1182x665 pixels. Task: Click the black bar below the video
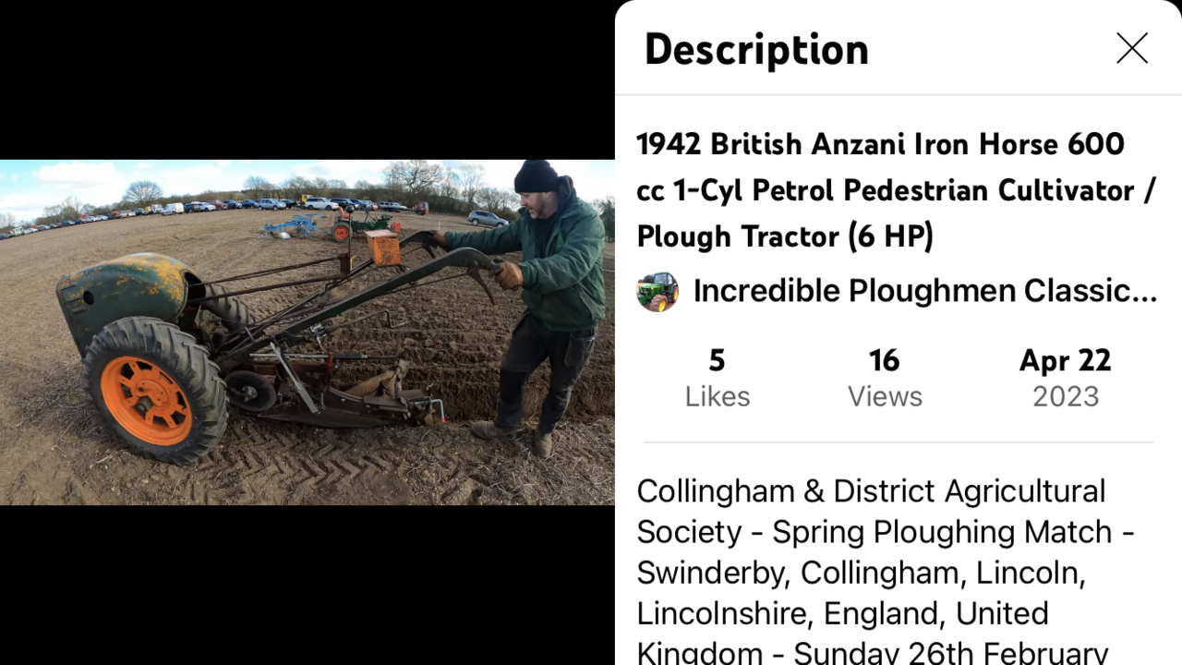coord(308,585)
